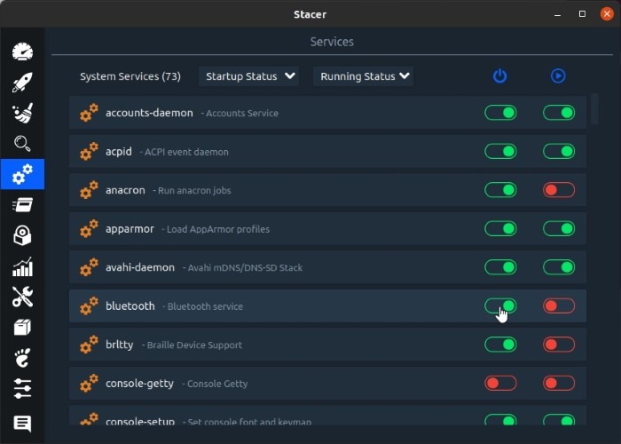
Task: Click the 'ACPI event daemon' description
Action: point(186,152)
